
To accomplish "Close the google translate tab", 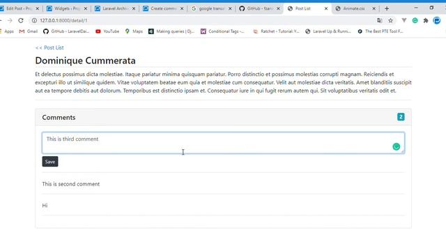I will 230,8.
